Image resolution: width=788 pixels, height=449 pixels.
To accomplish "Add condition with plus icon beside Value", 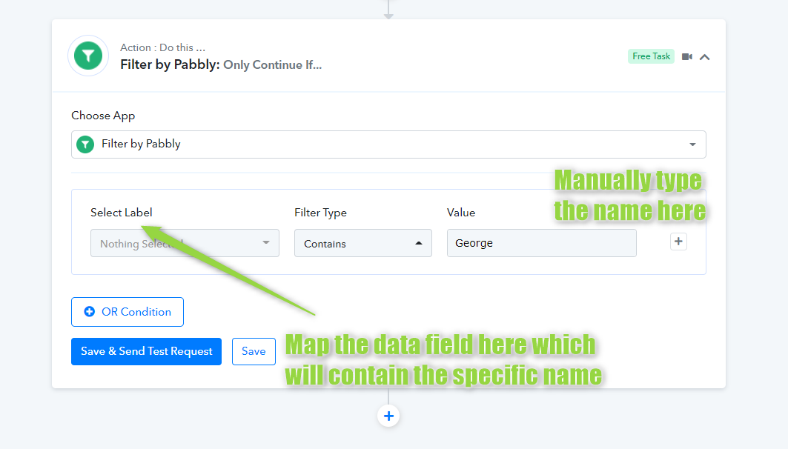I will click(678, 242).
